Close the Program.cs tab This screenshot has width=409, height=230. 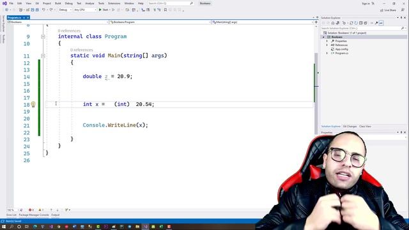click(x=27, y=17)
